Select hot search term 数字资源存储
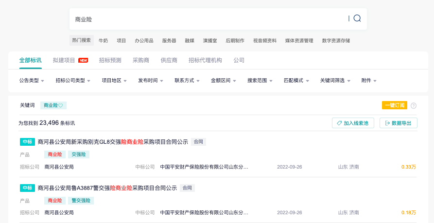The height and width of the screenshot is (223, 434). coord(336,41)
